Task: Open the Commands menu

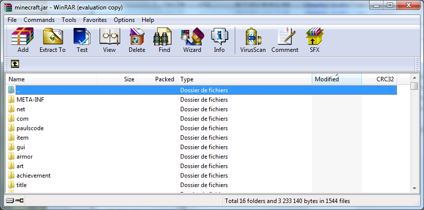Action: pos(39,20)
